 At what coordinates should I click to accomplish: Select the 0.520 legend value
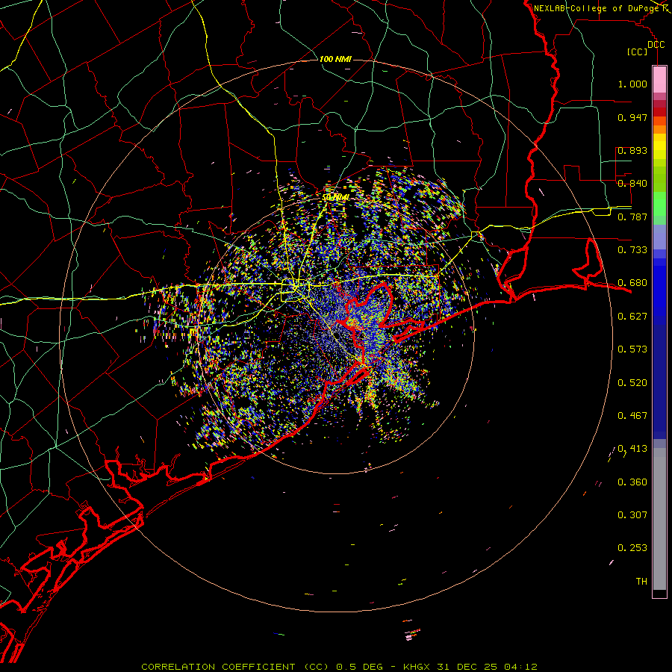pos(632,383)
